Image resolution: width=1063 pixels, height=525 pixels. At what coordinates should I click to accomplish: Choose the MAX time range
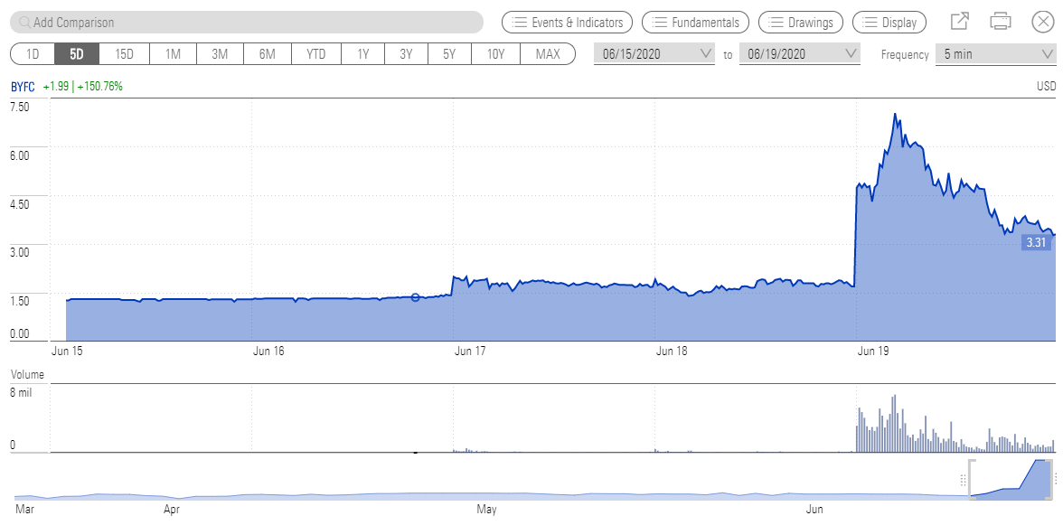pyautogui.click(x=548, y=54)
